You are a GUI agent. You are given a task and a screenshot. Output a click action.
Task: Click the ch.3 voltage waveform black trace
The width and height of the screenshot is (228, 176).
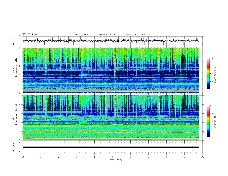click(x=111, y=147)
